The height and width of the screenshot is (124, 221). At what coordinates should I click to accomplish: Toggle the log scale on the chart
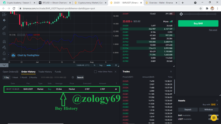click(101, 65)
